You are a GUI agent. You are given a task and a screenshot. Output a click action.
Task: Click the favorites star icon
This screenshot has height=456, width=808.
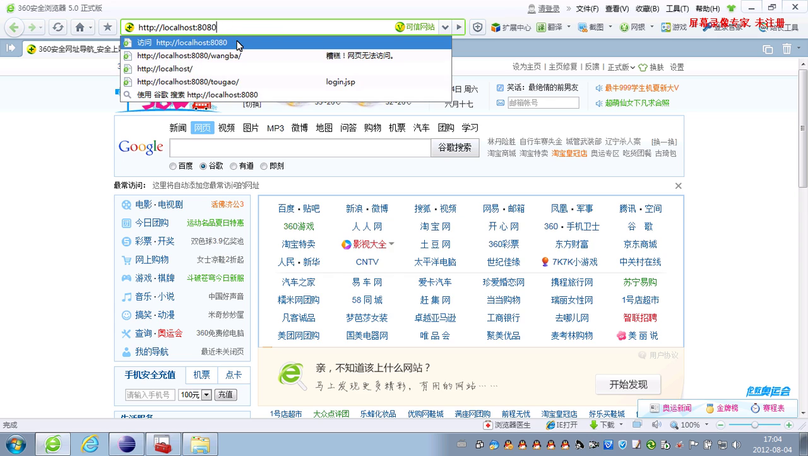click(x=107, y=27)
